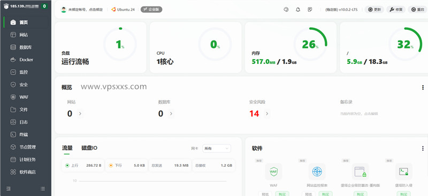Click the 负载 load 1% gauge
Viewport: 428px width, 196px height.
(x=120, y=44)
